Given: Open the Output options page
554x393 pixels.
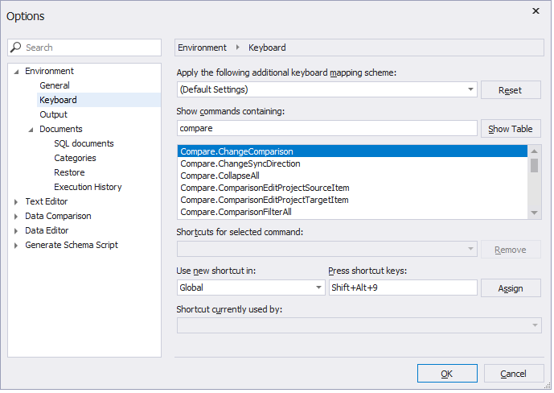Looking at the screenshot, I should point(53,114).
